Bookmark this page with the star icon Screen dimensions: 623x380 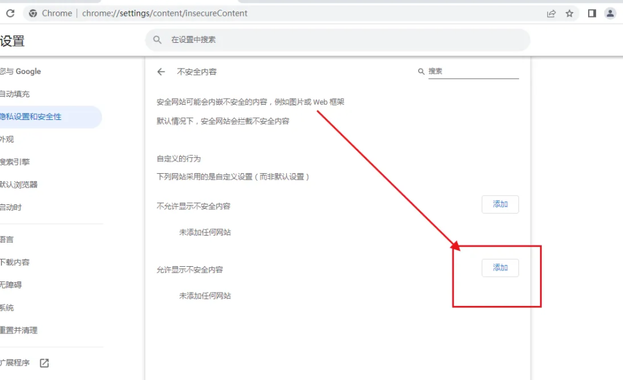coord(569,13)
